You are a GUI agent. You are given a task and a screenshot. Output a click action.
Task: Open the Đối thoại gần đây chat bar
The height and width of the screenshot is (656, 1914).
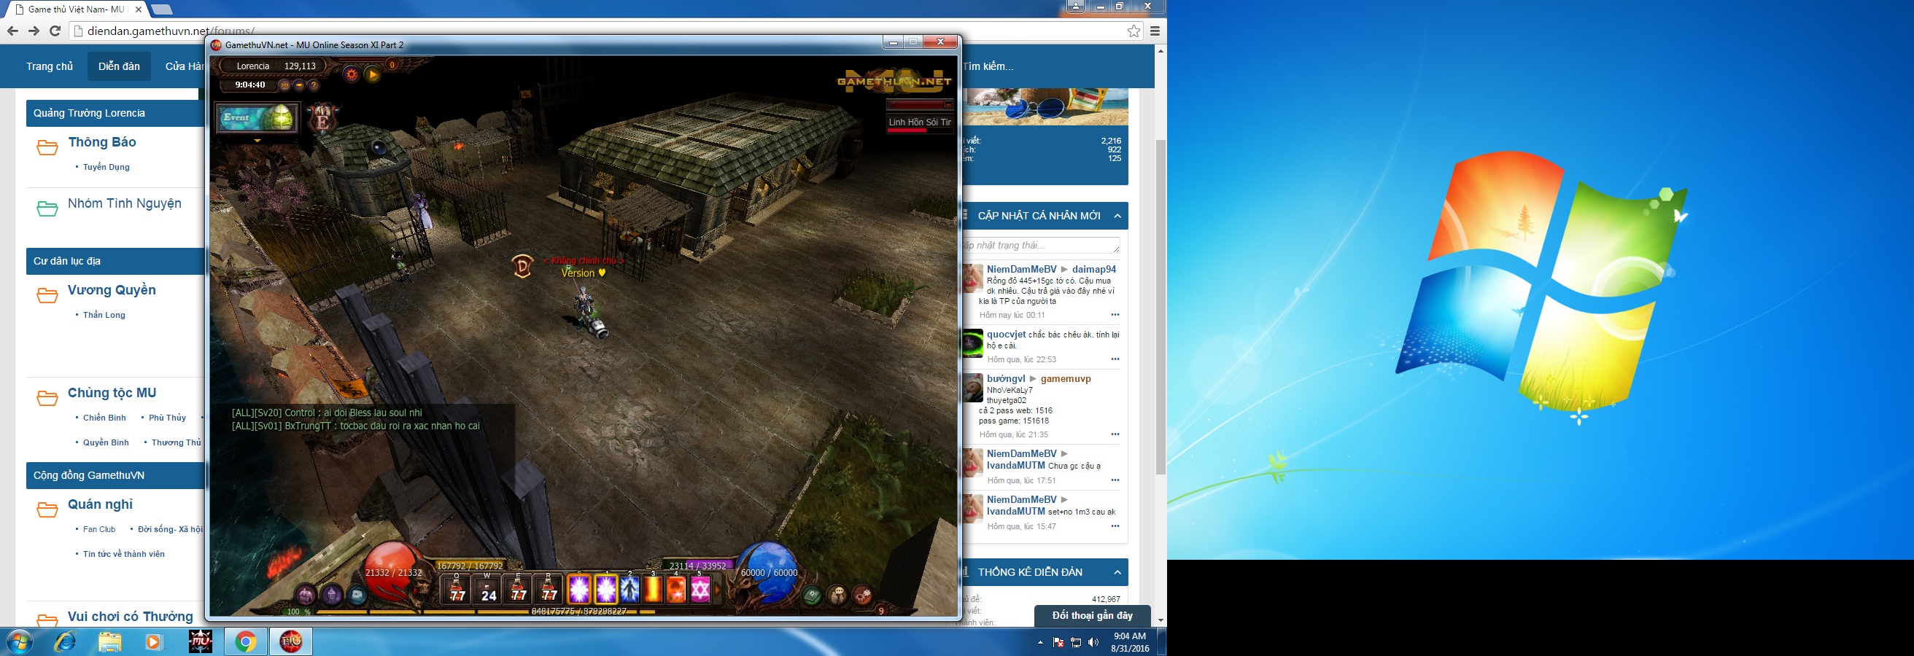pos(1092,616)
